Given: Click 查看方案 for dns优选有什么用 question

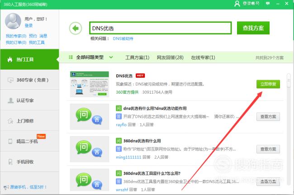Looking at the screenshot, I should click(268, 117).
